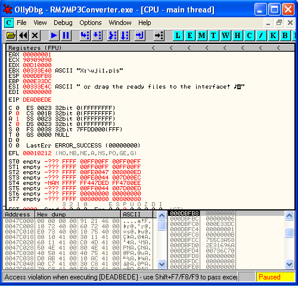The width and height of the screenshot is (298, 286).
Task: Click Go to address arrow icon
Action: 159,36
